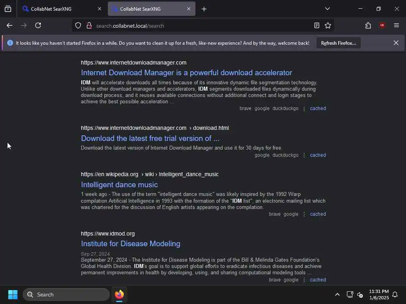Click 'google' label on Intelligent dance music result
Viewport: 406px width, 304px height.
[291, 214]
